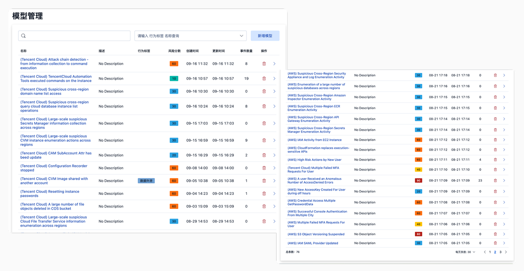Delete the CVM Image shared model
Screen dimensions: 524x271
click(x=264, y=181)
